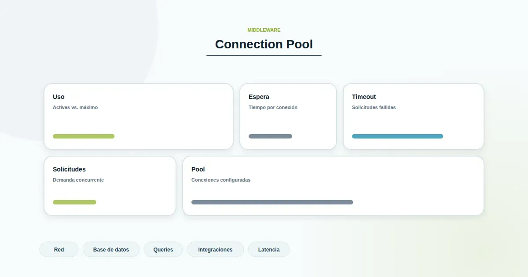This screenshot has width=528, height=277.
Task: Open the Uso card
Action: [139, 117]
